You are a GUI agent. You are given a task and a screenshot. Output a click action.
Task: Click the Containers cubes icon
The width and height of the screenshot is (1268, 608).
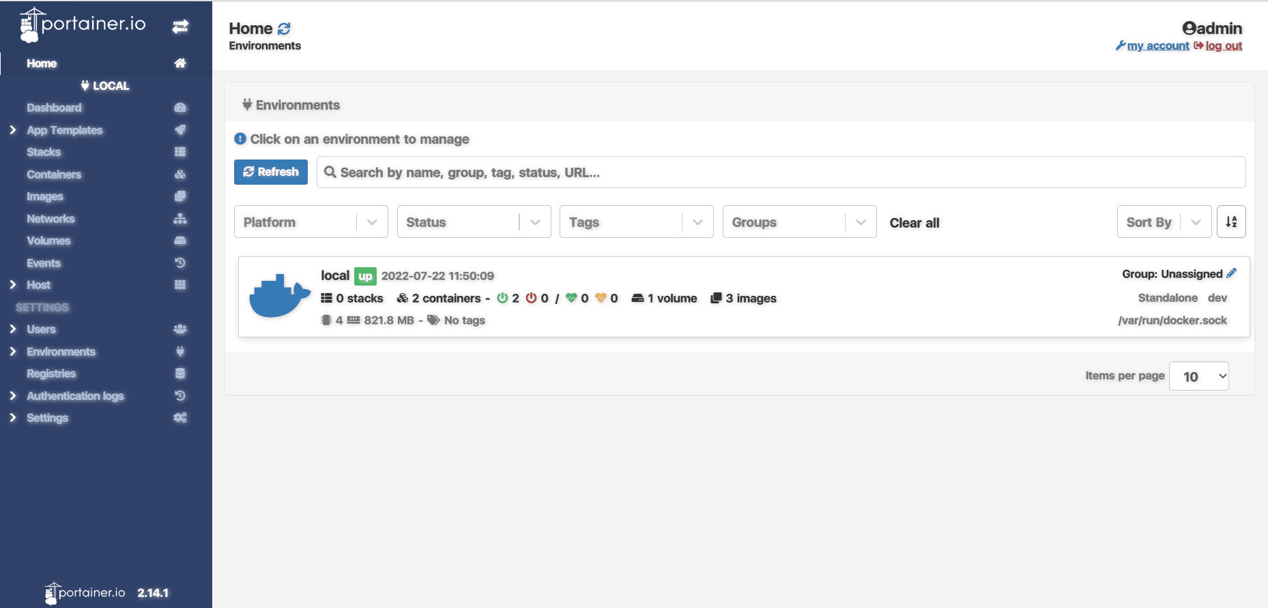click(180, 174)
